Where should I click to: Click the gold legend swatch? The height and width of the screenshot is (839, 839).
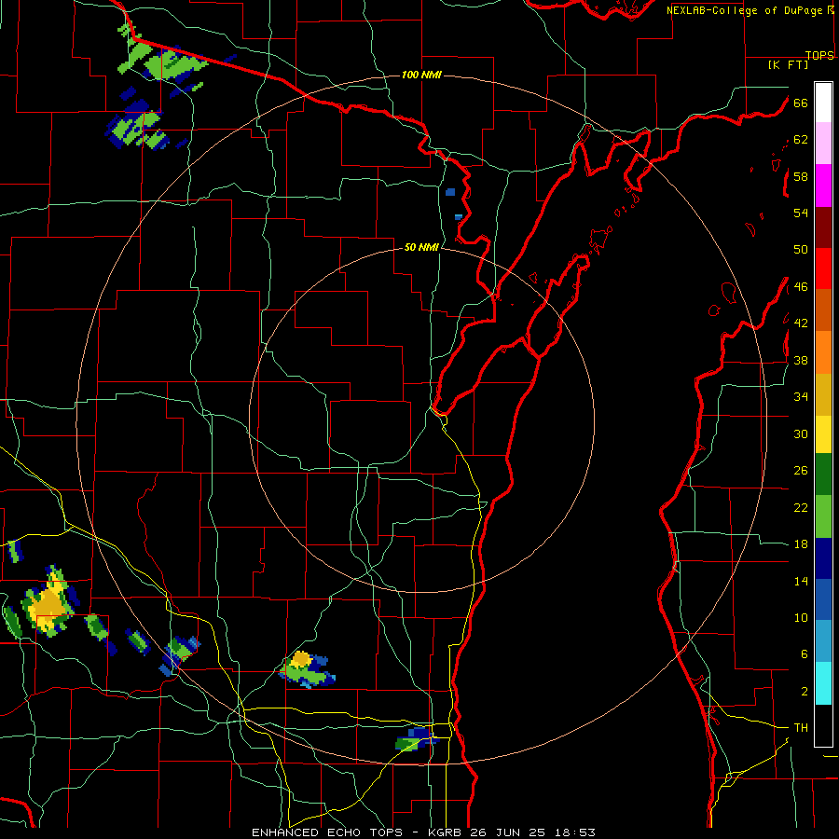(x=823, y=394)
